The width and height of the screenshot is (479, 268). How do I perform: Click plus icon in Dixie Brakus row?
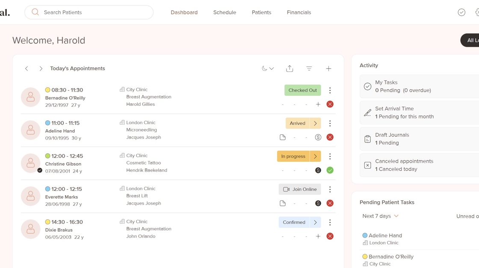[318, 236]
